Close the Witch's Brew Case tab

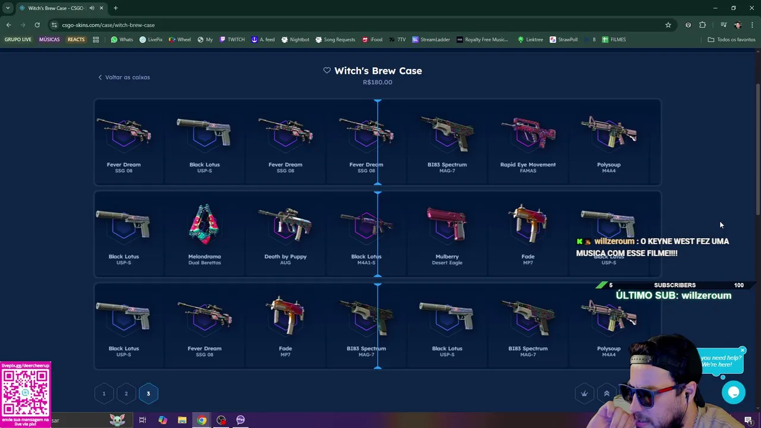coord(101,8)
